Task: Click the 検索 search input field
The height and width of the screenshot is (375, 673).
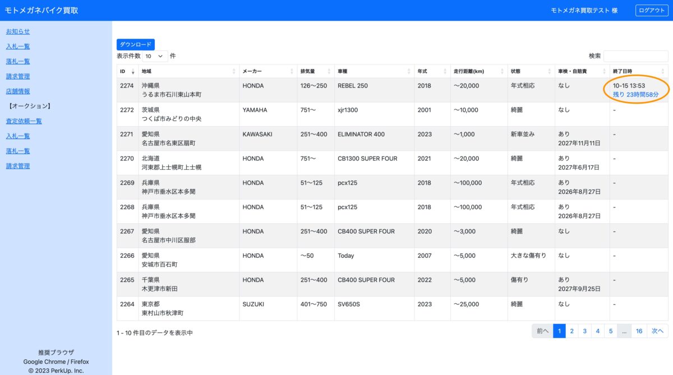Action: (x=635, y=56)
